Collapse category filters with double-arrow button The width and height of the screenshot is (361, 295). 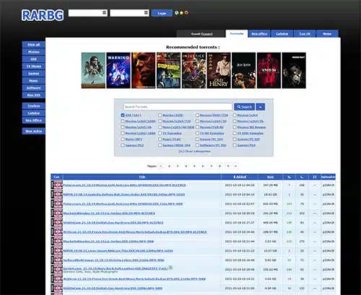click(x=261, y=107)
